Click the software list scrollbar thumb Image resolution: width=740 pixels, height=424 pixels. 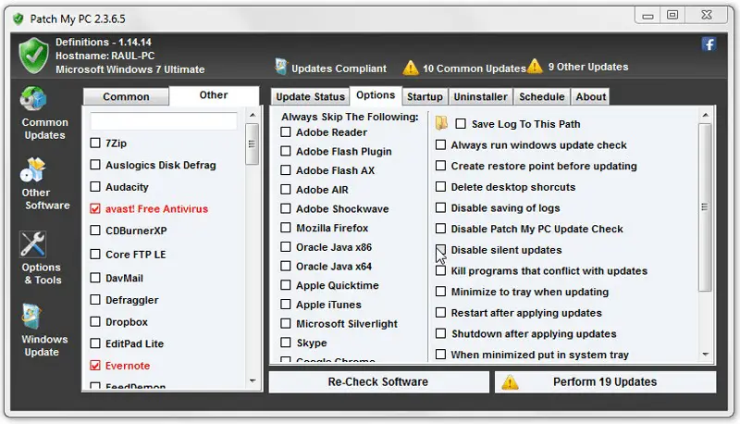tap(253, 144)
